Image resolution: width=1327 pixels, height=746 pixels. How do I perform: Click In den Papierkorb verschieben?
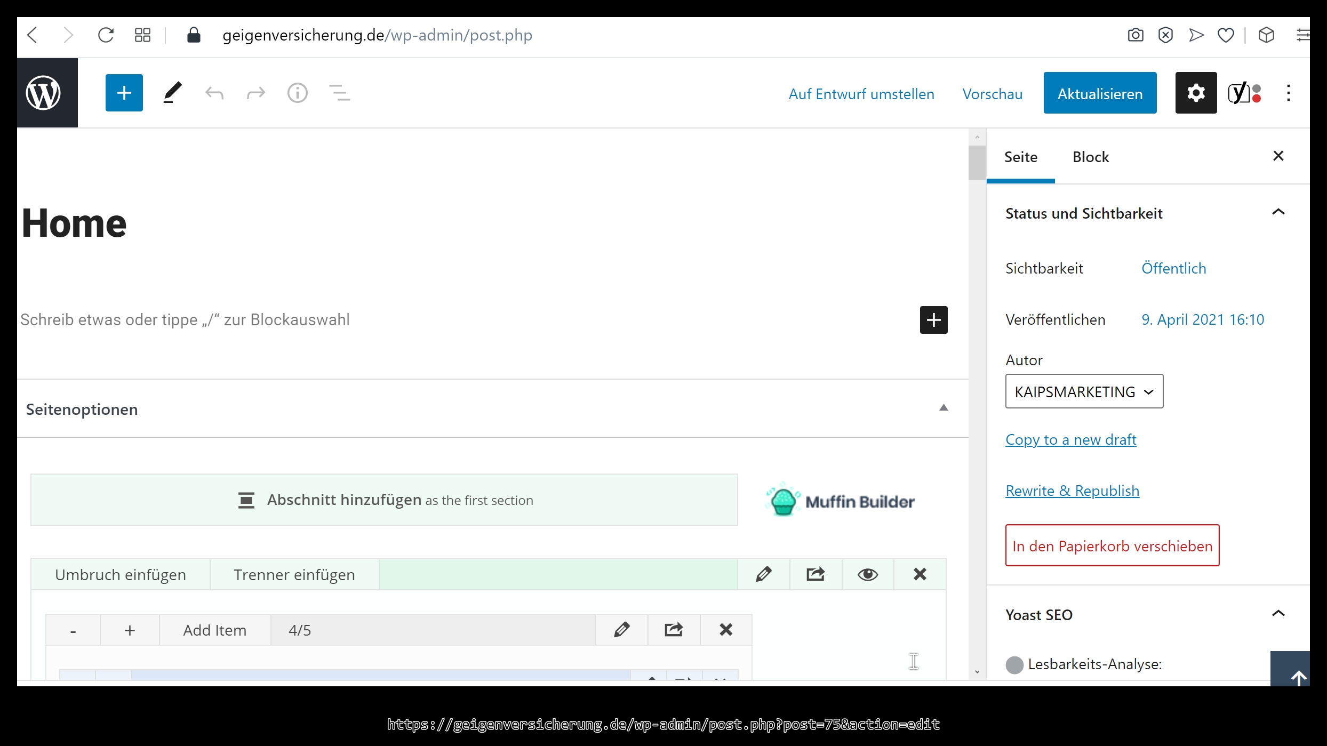[1113, 546]
